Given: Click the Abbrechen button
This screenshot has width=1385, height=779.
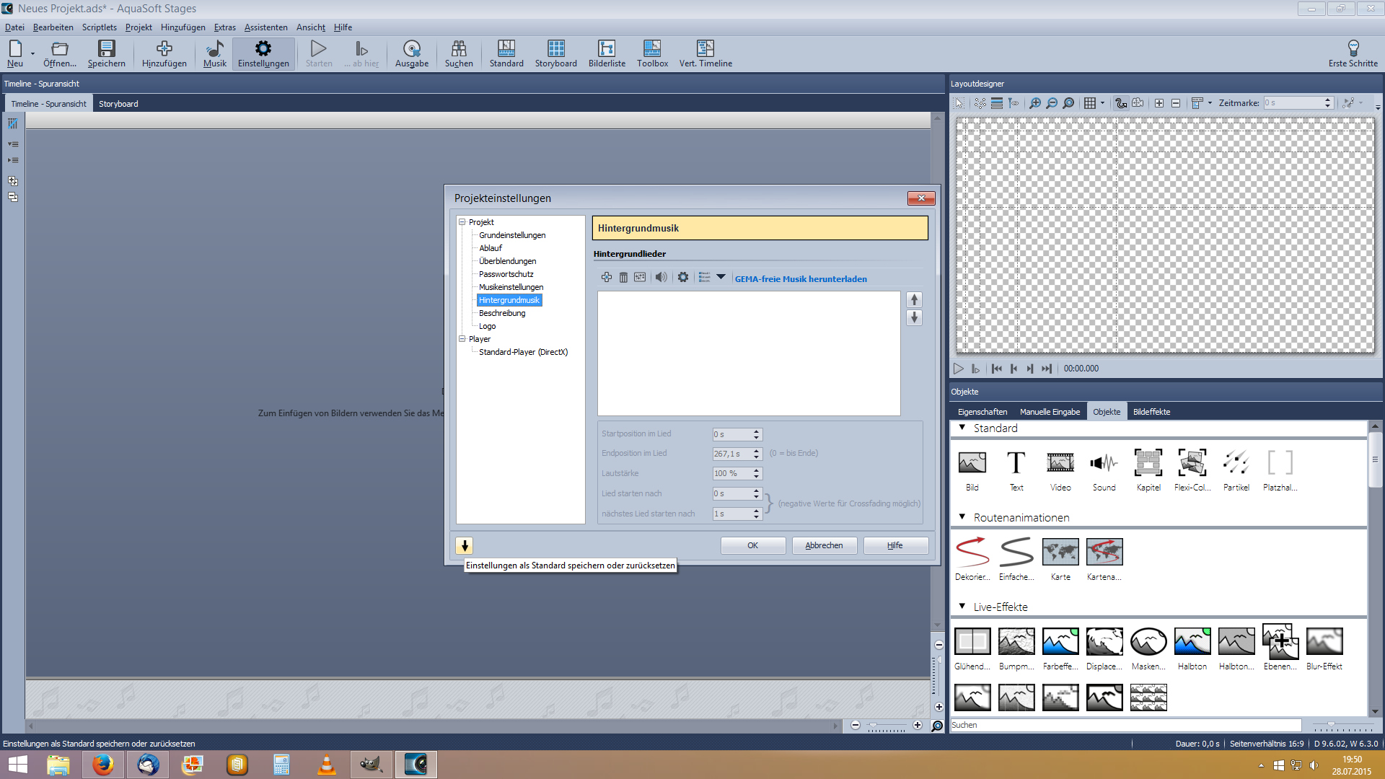Looking at the screenshot, I should pyautogui.click(x=824, y=545).
